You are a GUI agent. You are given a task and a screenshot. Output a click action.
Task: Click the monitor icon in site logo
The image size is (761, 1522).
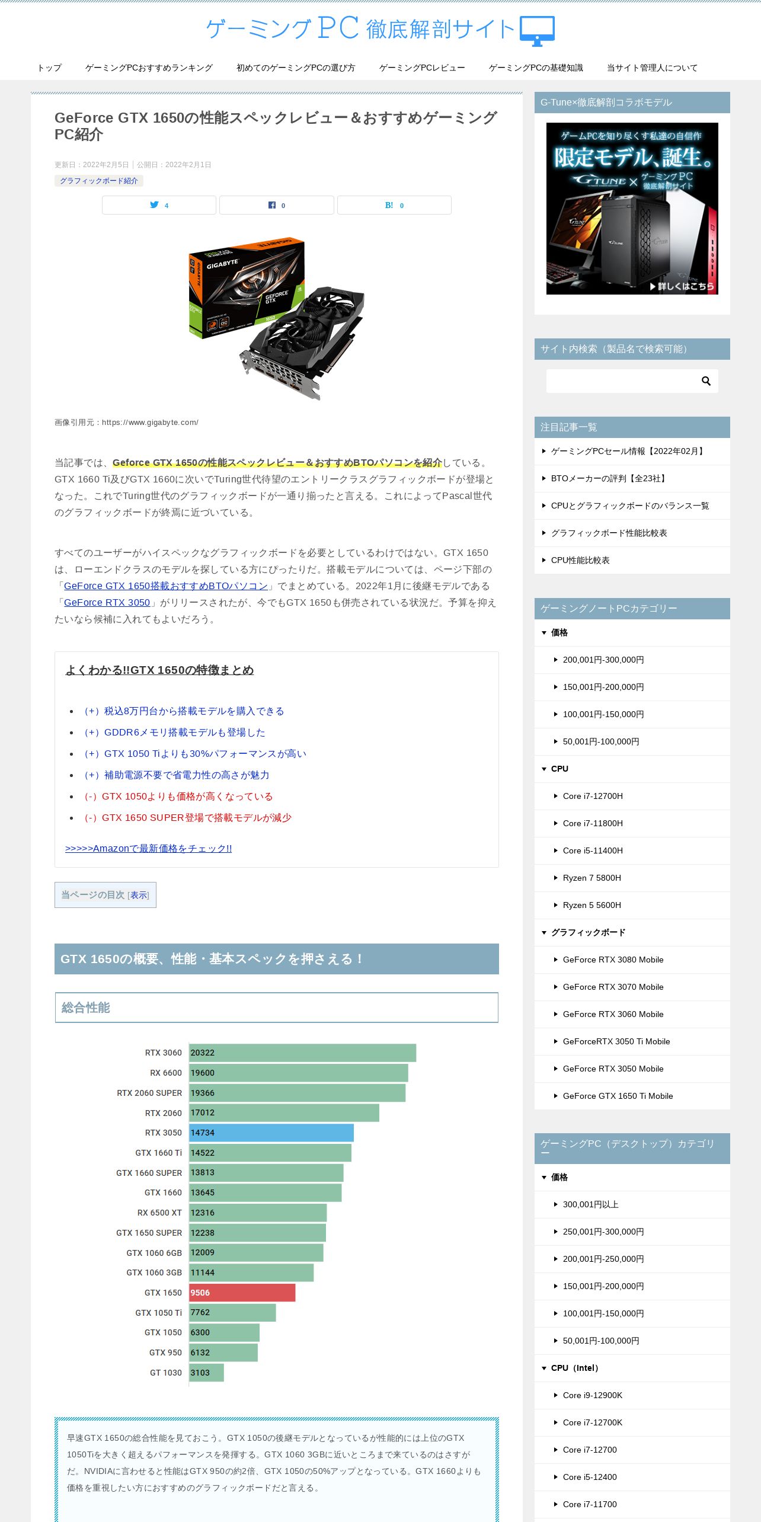(537, 31)
